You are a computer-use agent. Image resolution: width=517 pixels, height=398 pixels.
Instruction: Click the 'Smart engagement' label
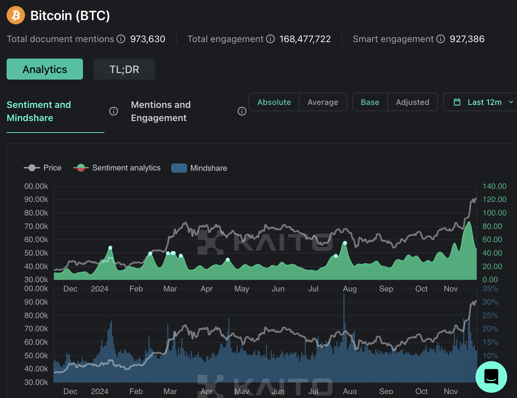393,39
